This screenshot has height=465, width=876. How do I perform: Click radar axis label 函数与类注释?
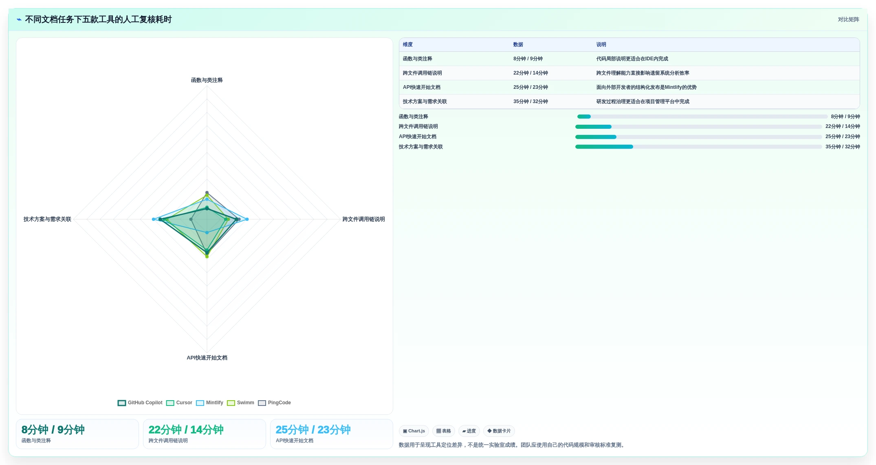pos(207,80)
